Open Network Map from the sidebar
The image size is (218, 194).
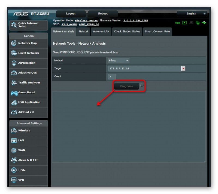(x=29, y=43)
